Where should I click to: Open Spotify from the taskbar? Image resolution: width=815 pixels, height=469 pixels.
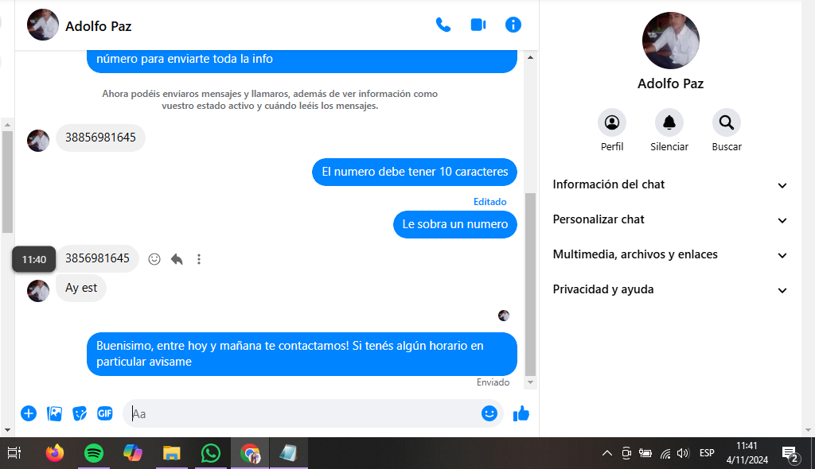(x=94, y=453)
